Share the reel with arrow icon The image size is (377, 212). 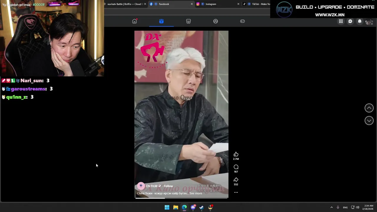pyautogui.click(x=236, y=180)
